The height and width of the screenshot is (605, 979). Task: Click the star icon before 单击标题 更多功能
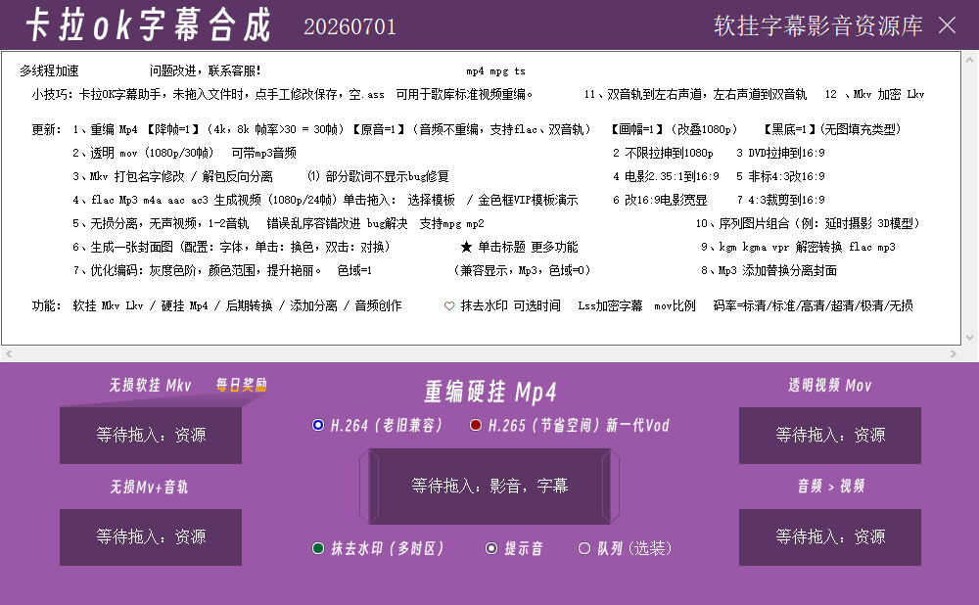coord(466,248)
